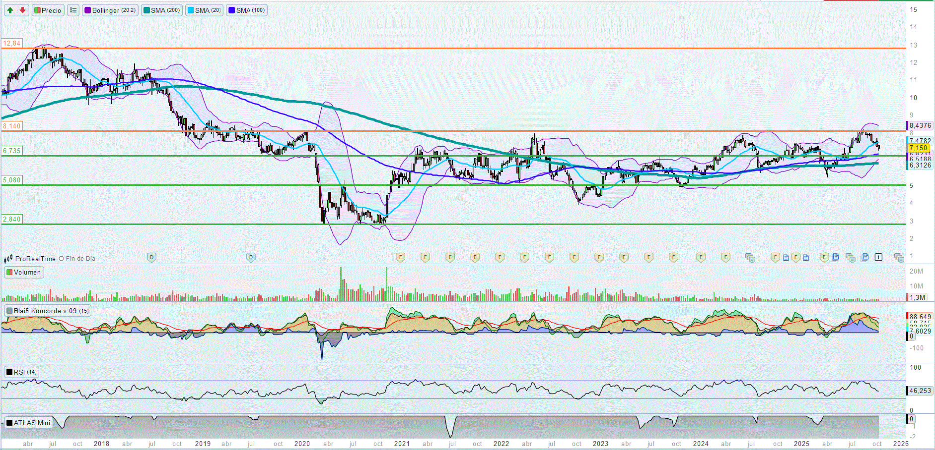Open SMA (200) indicator settings
935x450 pixels.
(161, 10)
